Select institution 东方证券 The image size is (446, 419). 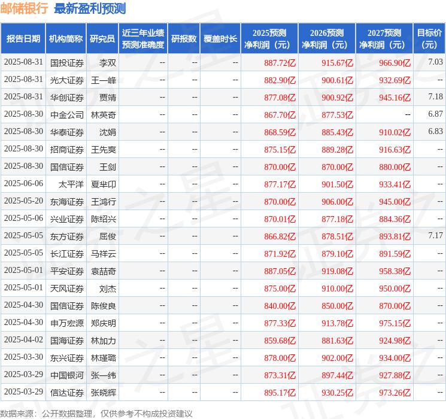(x=67, y=236)
